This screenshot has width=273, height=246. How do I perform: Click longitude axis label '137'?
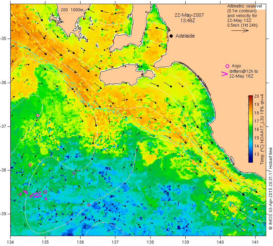115,242
